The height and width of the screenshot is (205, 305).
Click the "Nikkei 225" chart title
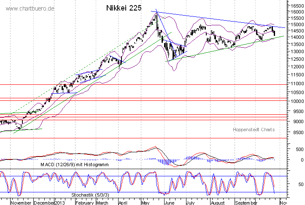tap(124, 8)
